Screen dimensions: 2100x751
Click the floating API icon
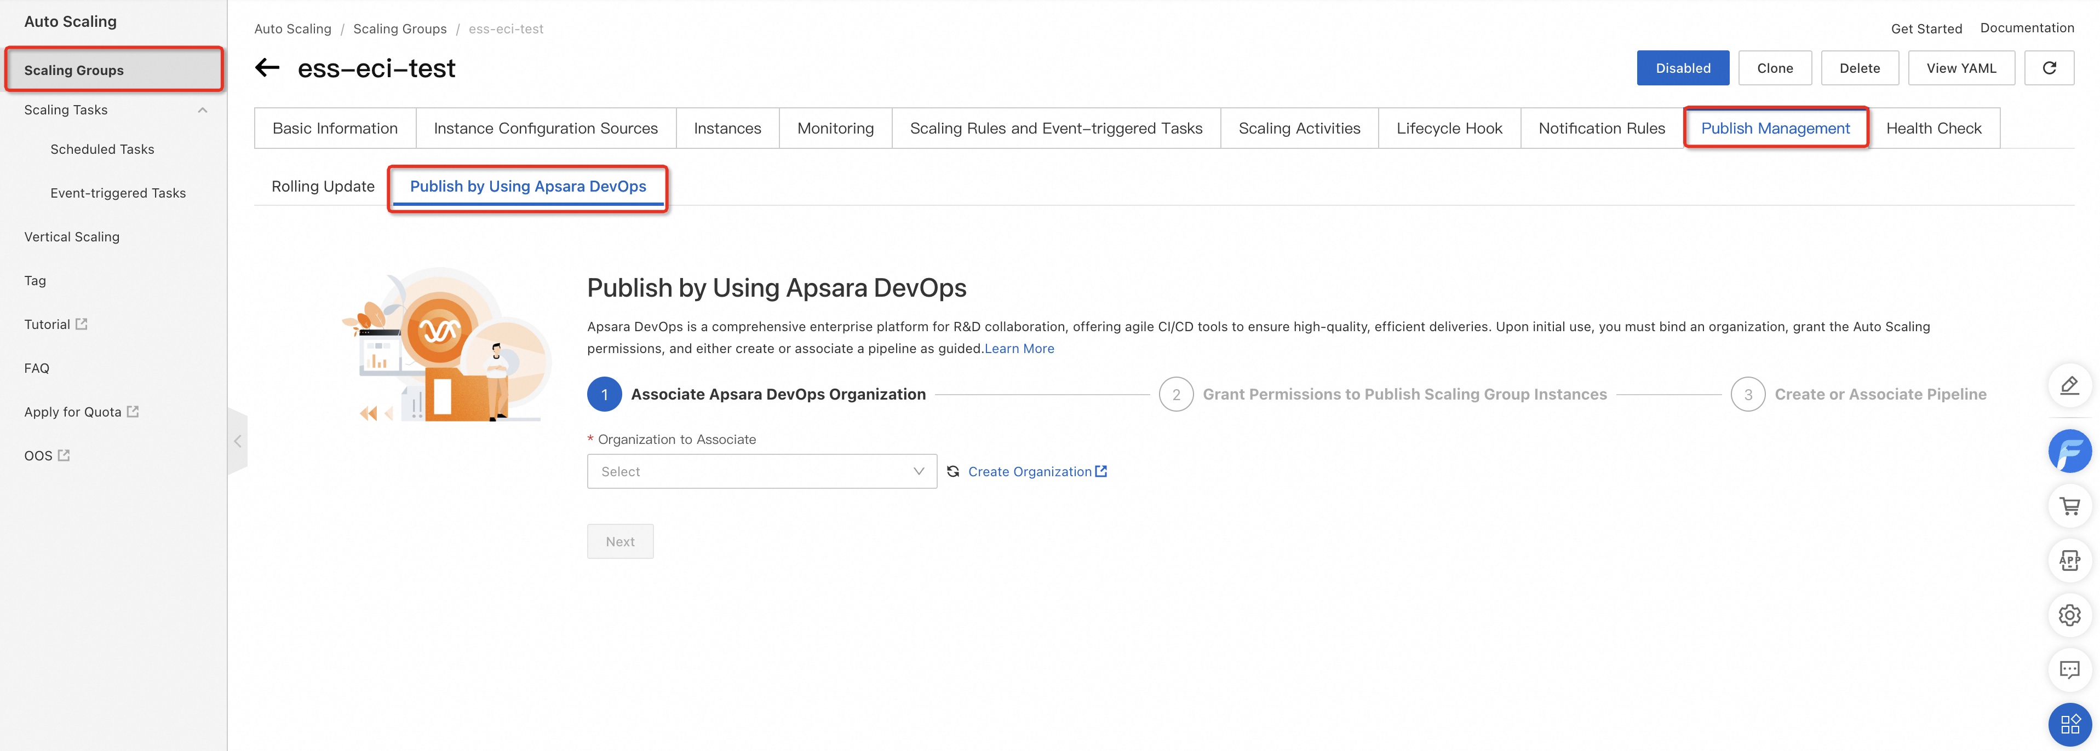[2069, 561]
